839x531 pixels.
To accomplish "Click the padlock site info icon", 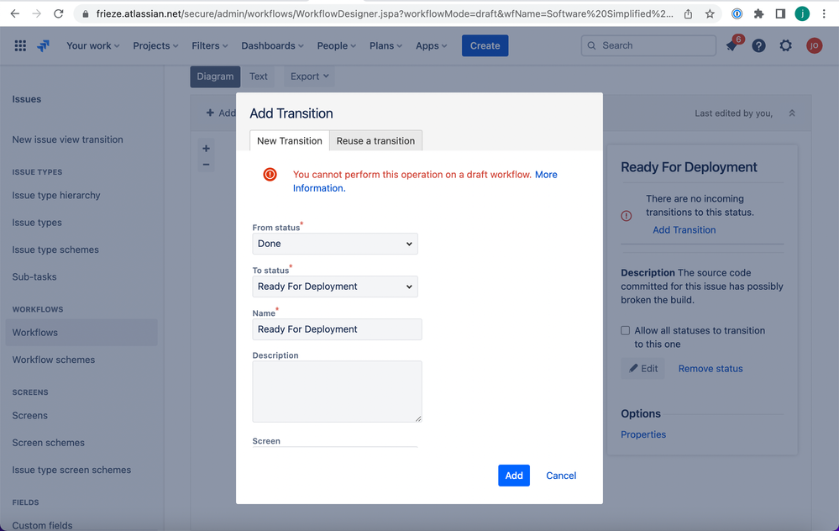I will [x=85, y=14].
